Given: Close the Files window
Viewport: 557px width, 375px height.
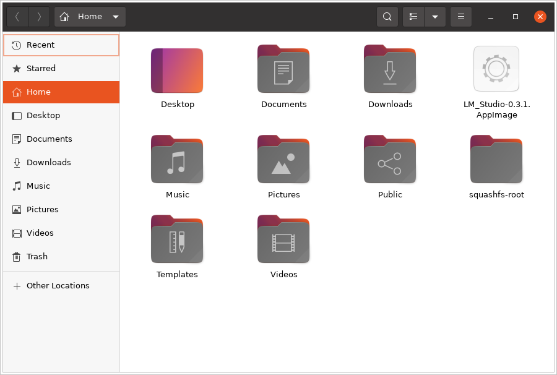Looking at the screenshot, I should click(540, 17).
